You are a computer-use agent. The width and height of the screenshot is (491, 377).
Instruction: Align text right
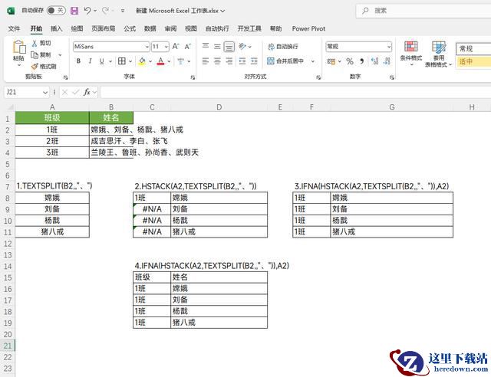[x=229, y=61]
